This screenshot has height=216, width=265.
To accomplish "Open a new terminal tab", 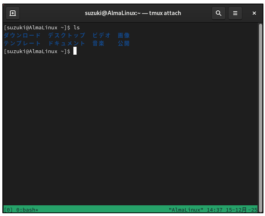I will 13,13.
